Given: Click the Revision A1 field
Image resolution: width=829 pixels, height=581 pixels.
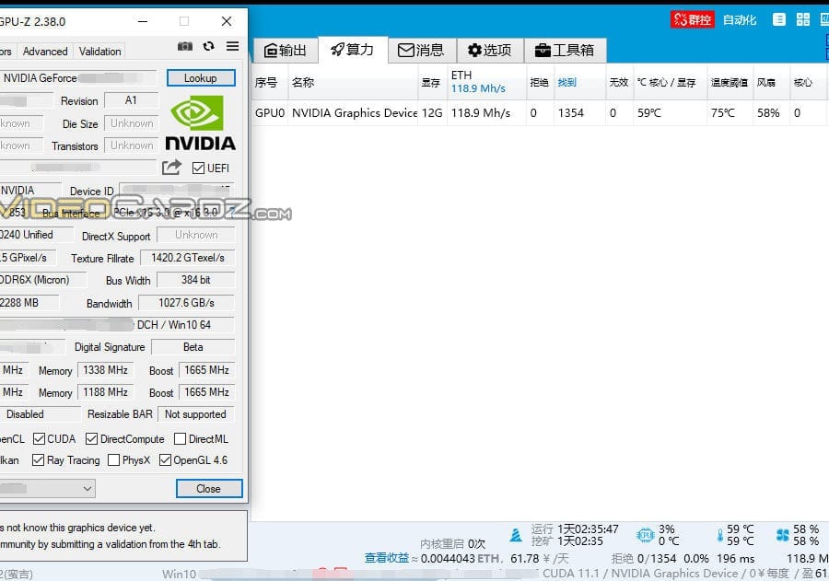Looking at the screenshot, I should (131, 100).
